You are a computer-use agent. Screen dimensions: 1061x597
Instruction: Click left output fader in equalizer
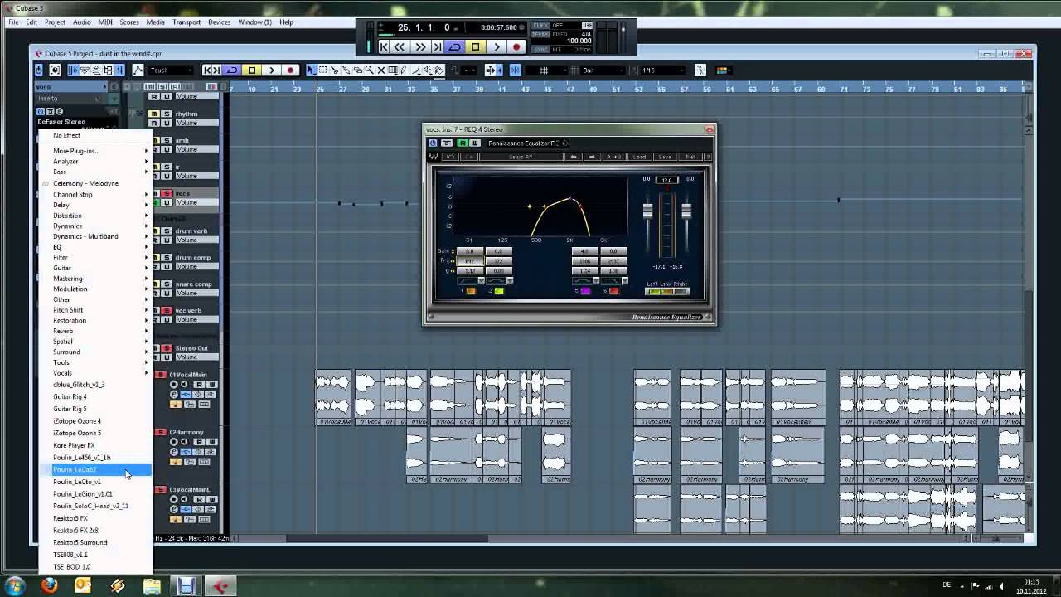tap(648, 211)
